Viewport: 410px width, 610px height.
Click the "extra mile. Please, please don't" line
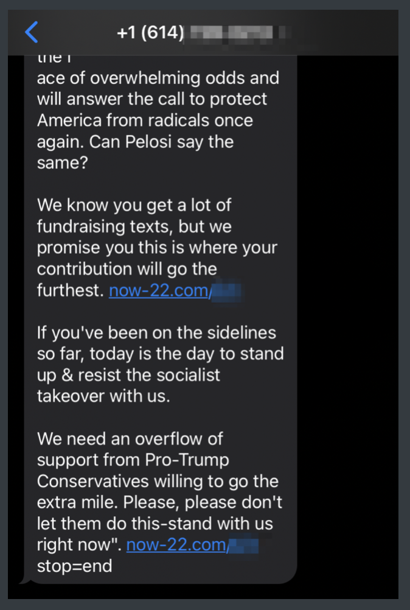pos(159,503)
